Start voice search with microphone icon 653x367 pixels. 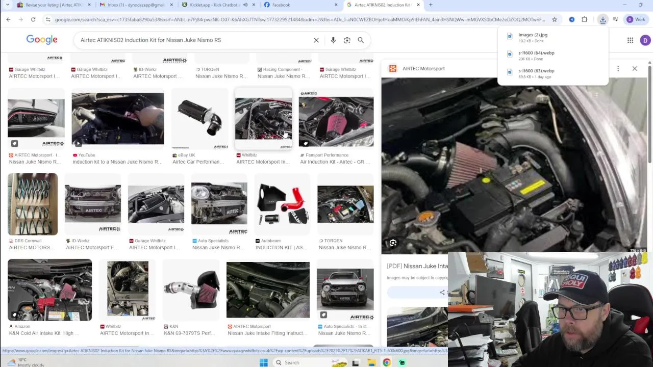click(333, 40)
